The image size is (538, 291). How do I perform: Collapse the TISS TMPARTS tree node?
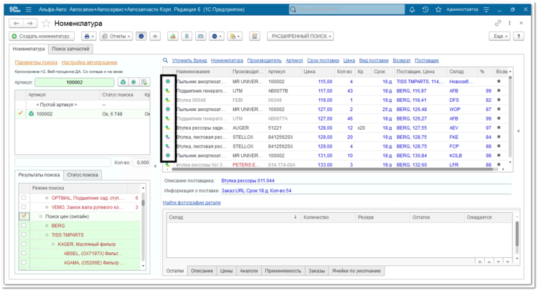[47, 235]
